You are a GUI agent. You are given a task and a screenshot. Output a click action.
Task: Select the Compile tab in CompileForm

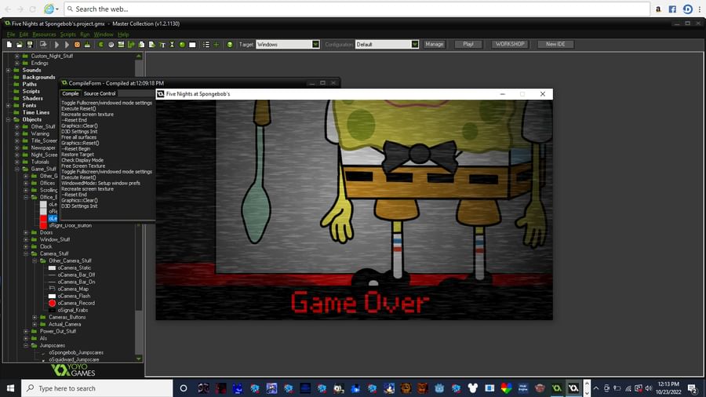tap(71, 93)
